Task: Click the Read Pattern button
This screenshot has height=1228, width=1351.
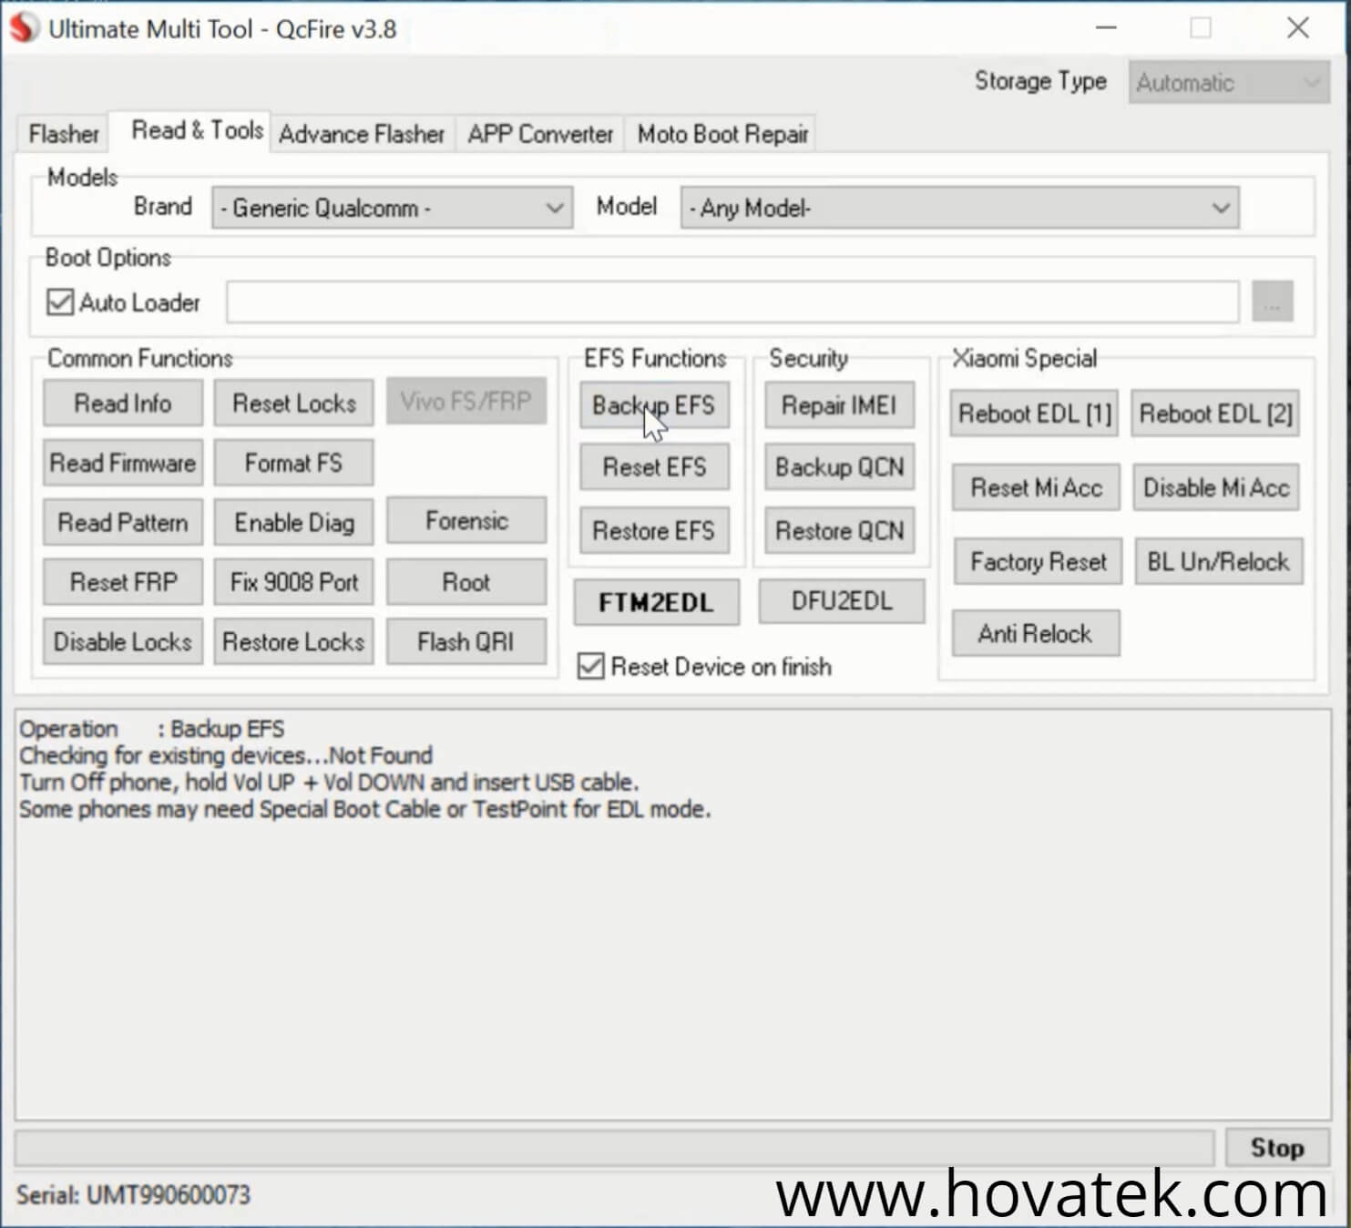Action: coord(123,522)
